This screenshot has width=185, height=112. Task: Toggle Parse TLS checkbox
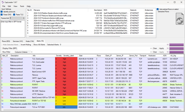14,15
